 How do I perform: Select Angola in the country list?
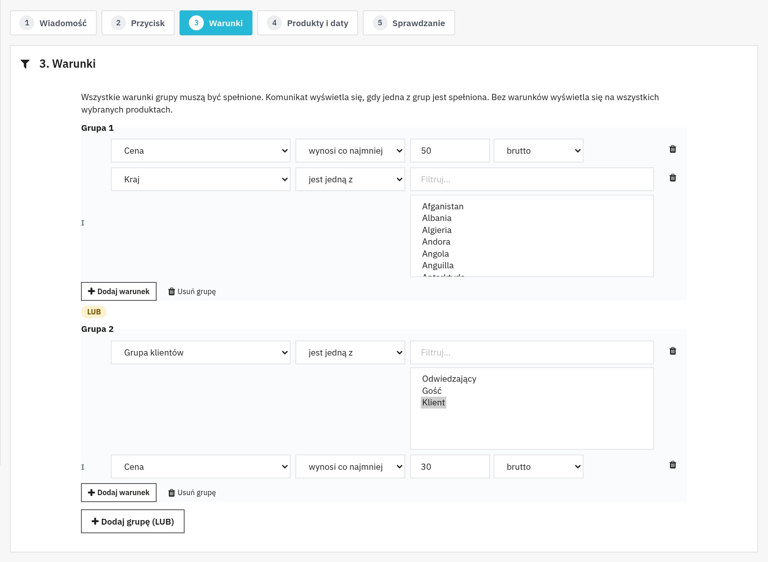tap(436, 254)
